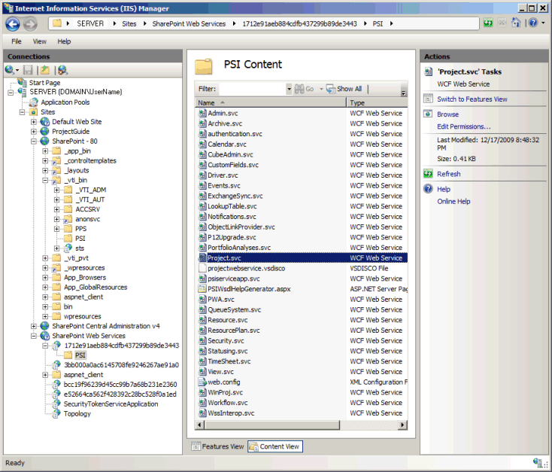Open the help question mark in top toolbar
Viewport: 552px width, 472px height.
click(x=533, y=23)
